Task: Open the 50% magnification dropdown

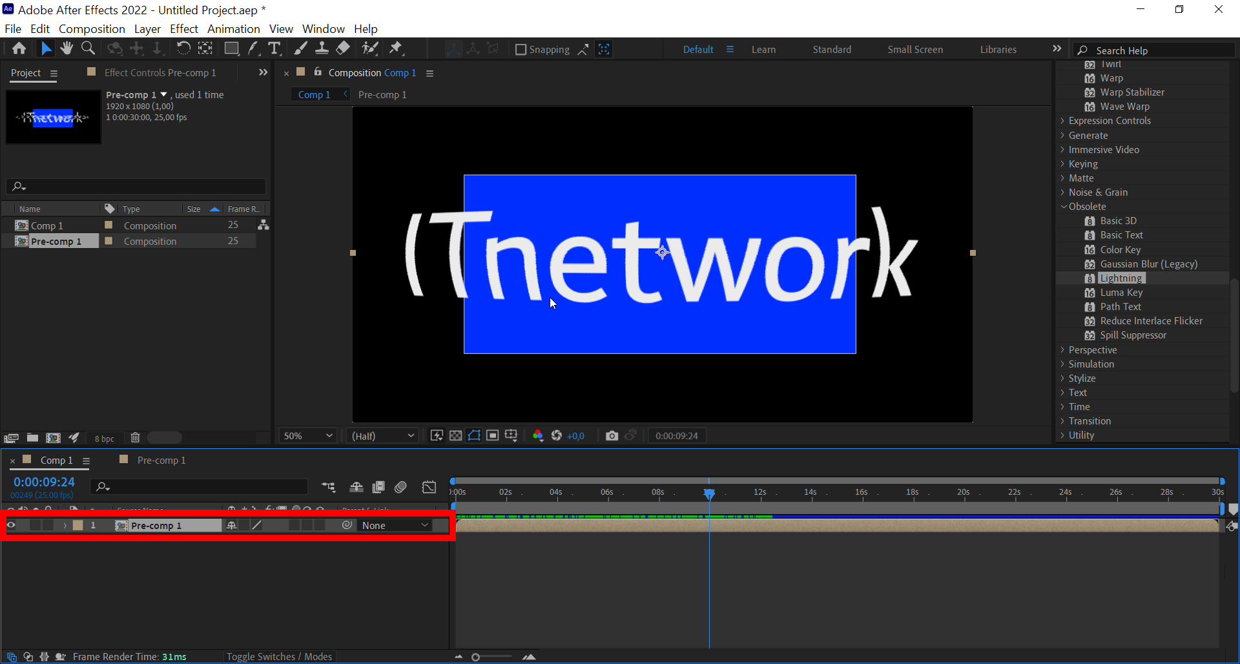Action: [307, 435]
